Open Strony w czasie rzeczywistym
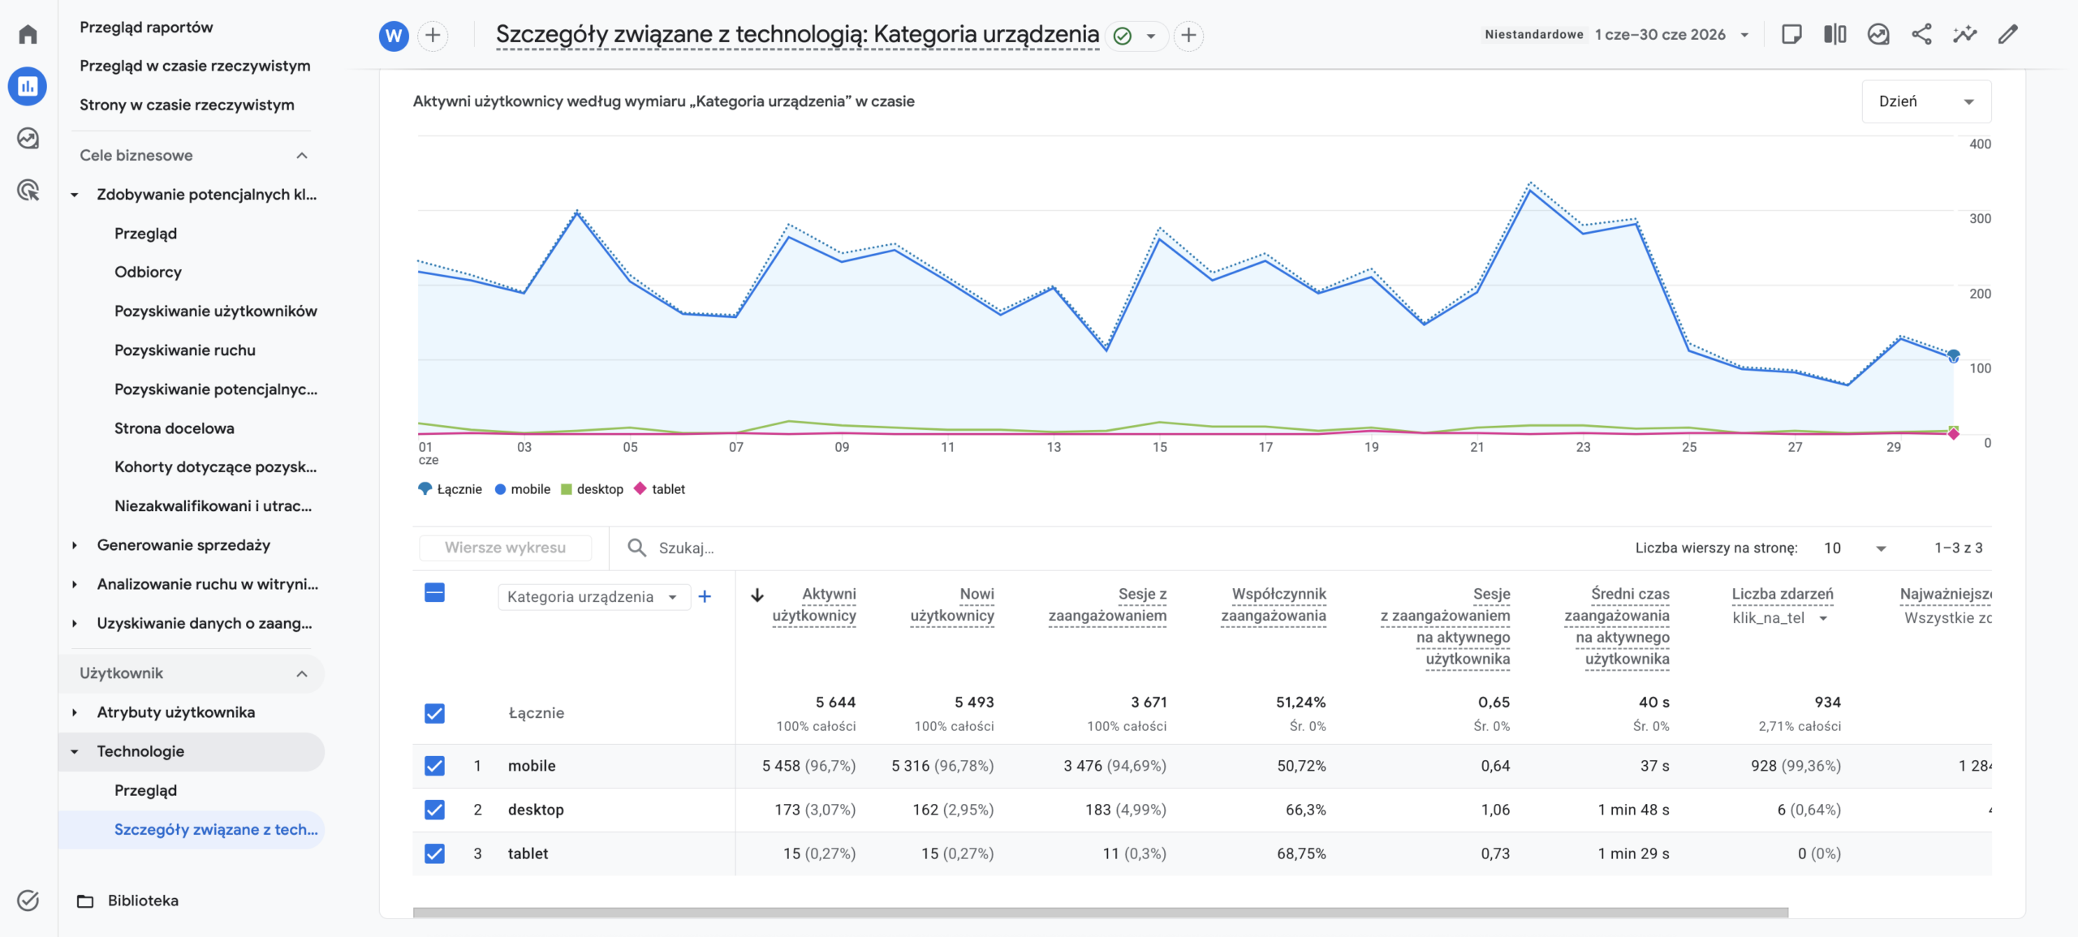This screenshot has height=937, width=2078. 187,105
